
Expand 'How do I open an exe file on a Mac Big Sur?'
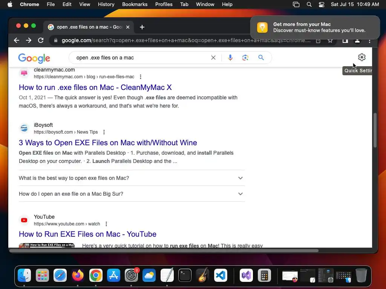(132, 194)
